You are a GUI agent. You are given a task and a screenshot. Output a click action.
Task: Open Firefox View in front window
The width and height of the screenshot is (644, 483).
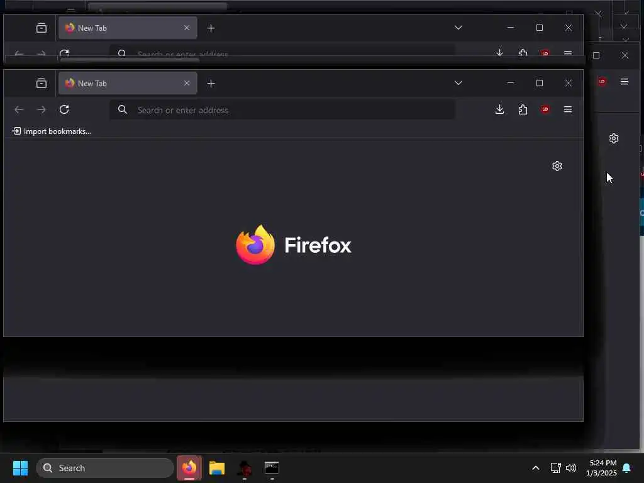tap(41, 84)
